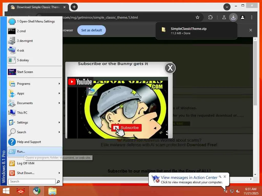This screenshot has width=262, height=196.
Task: Open Chrome extensions puzzle icon
Action: coord(210,17)
